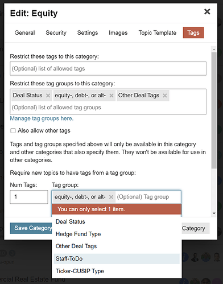Image resolution: width=223 pixels, height=284 pixels.
Task: Click the Num Tags number field
Action: pos(29,197)
